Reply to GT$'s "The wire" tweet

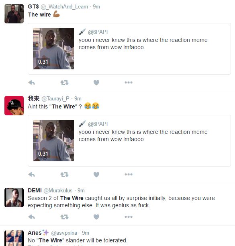coord(32,83)
